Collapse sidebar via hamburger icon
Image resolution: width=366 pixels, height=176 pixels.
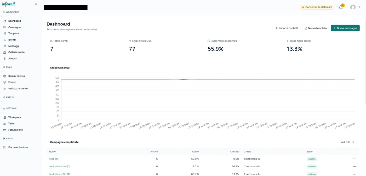click(36, 4)
